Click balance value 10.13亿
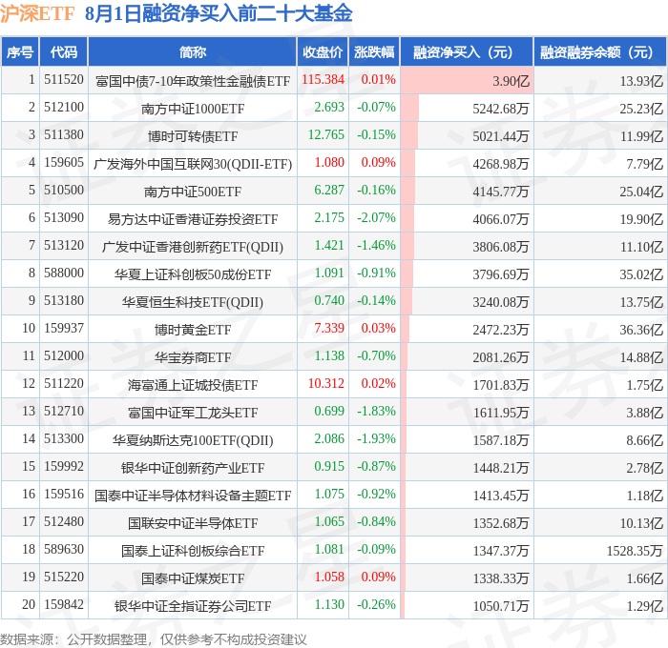 click(641, 523)
